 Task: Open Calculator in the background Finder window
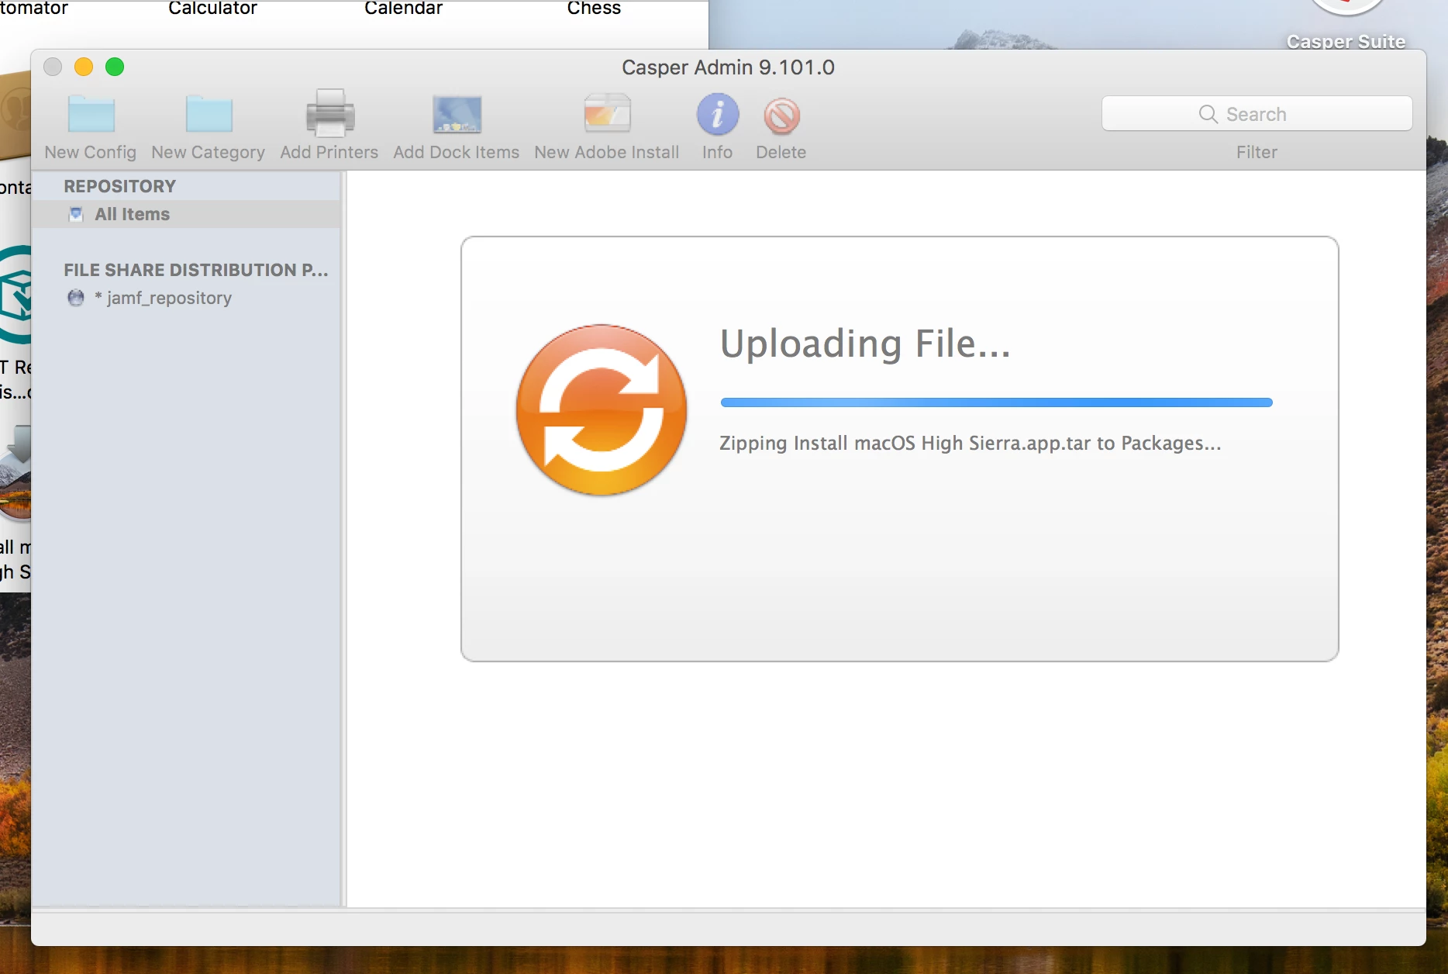(212, 8)
